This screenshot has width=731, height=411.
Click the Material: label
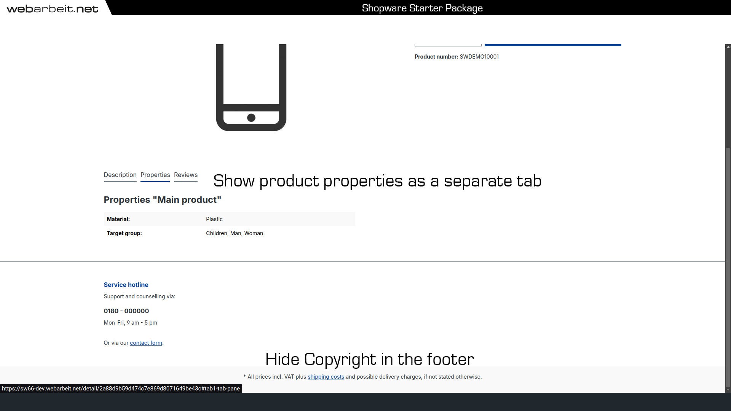[x=118, y=219]
